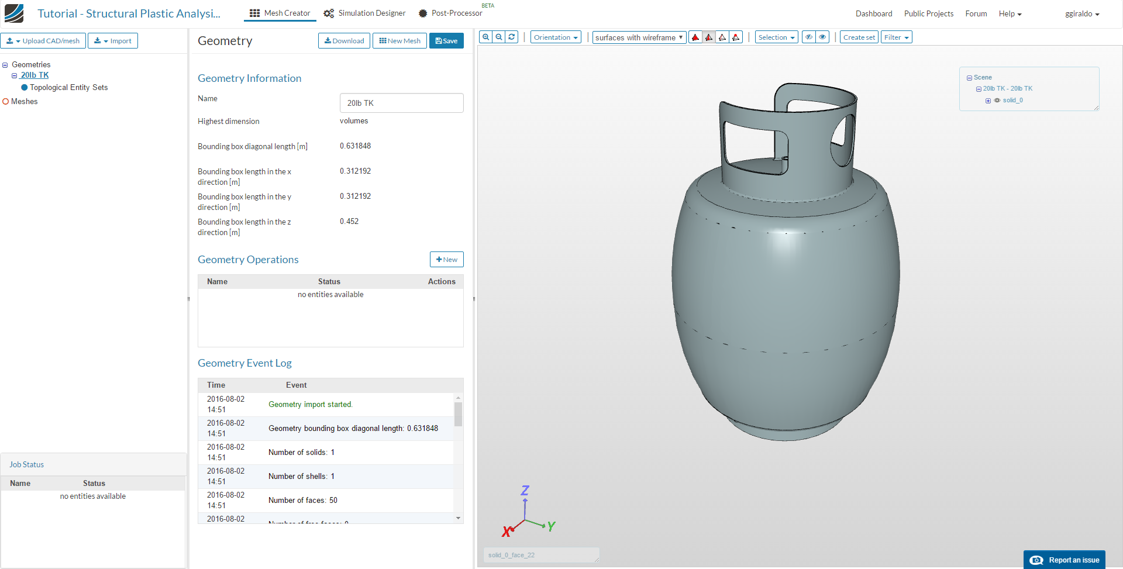
Task: Click the hide selection crossed-eye button
Action: 809,37
